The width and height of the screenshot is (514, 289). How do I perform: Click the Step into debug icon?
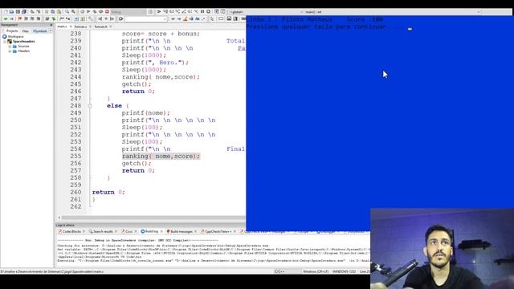tap(177, 11)
